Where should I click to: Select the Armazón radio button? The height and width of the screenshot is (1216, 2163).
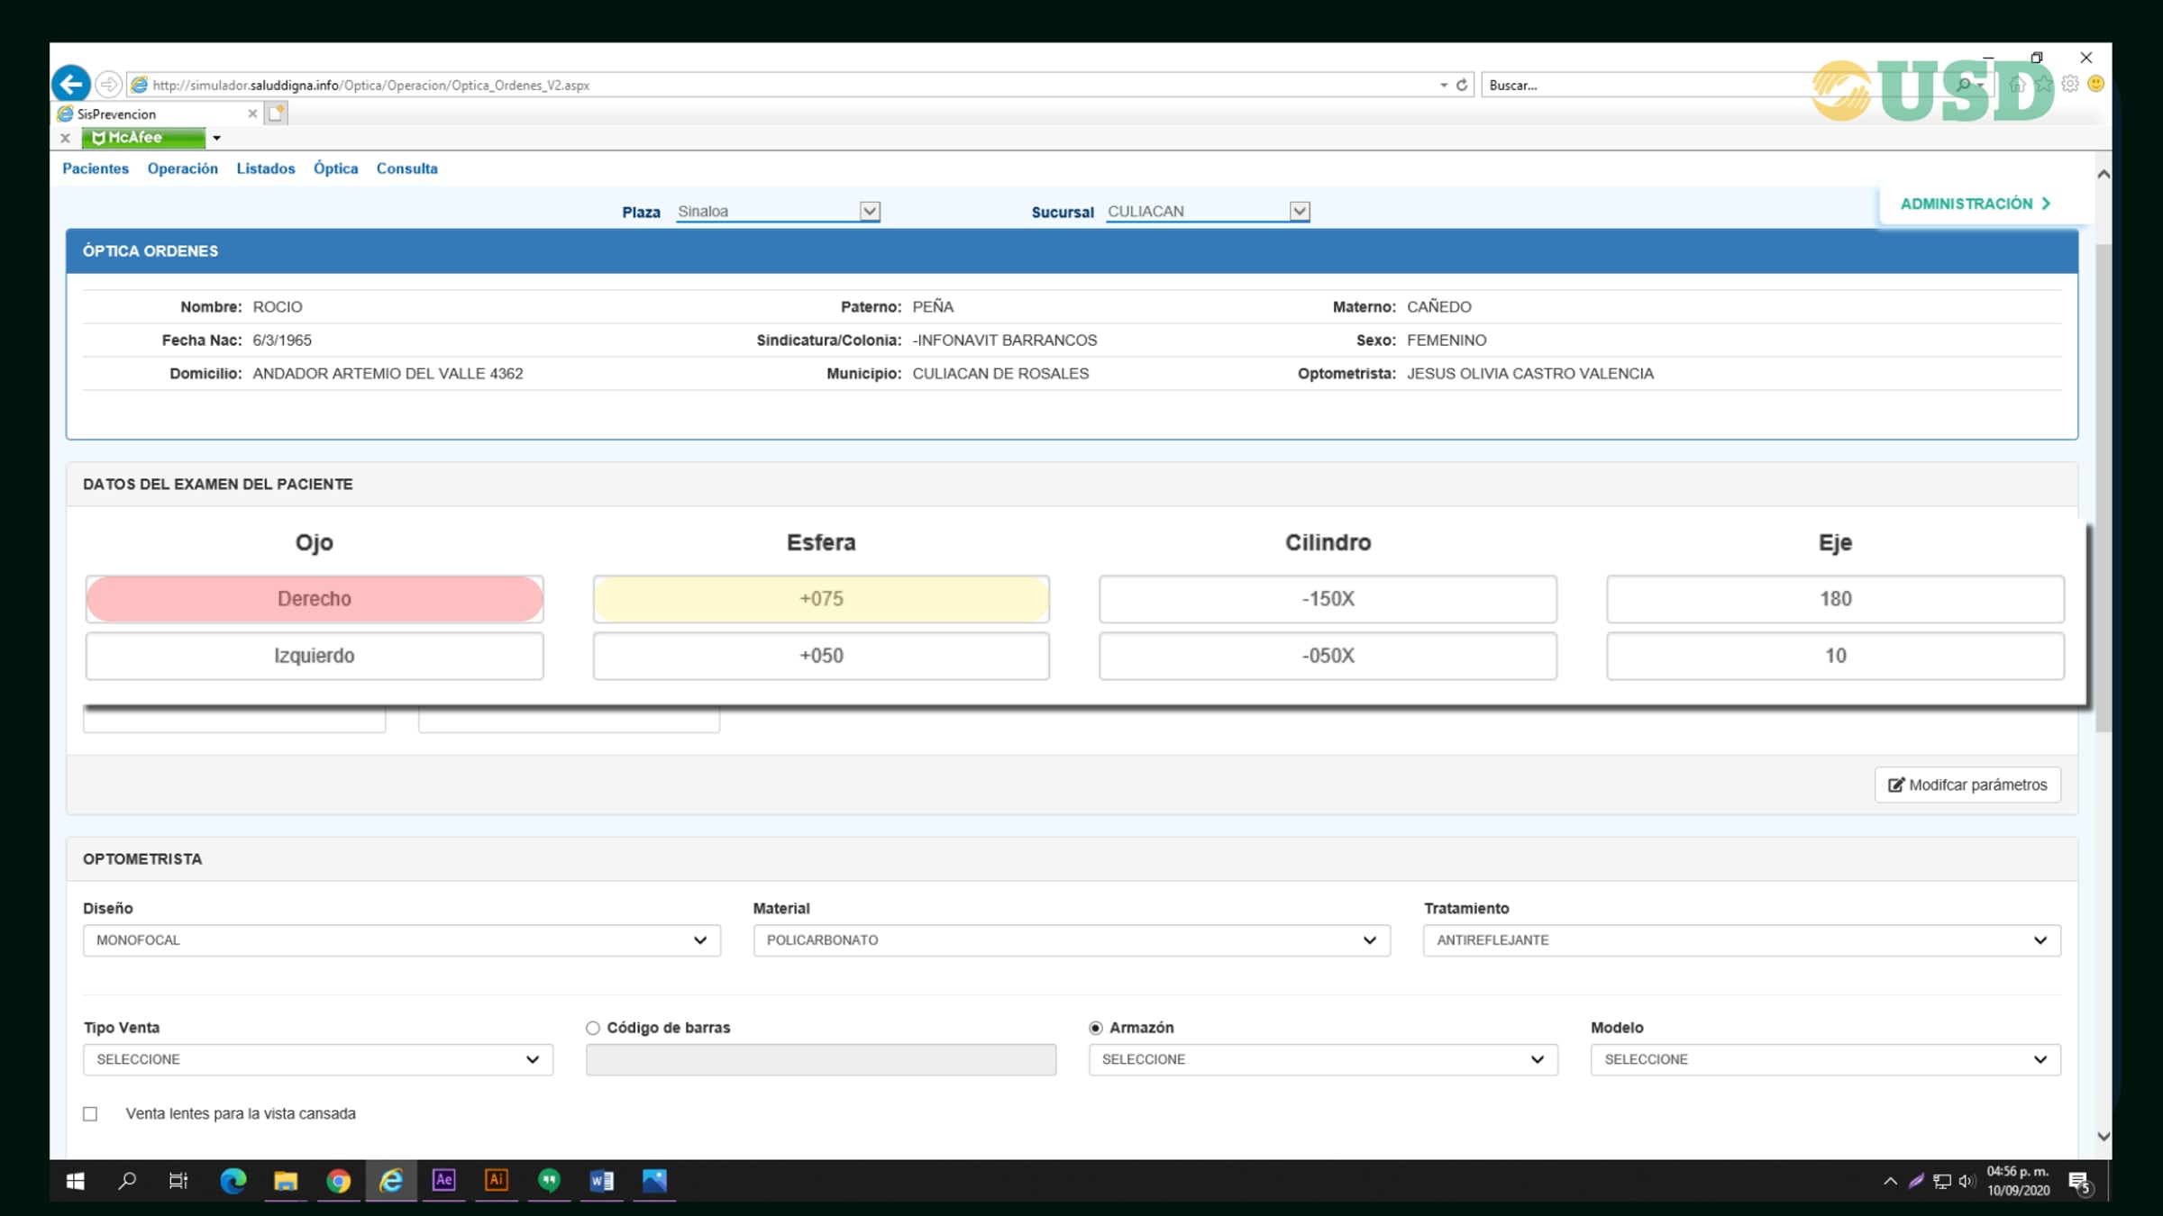point(1095,1028)
